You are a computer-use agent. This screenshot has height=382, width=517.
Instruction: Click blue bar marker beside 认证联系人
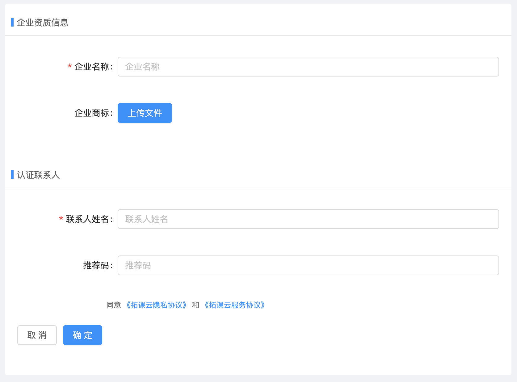(x=12, y=175)
